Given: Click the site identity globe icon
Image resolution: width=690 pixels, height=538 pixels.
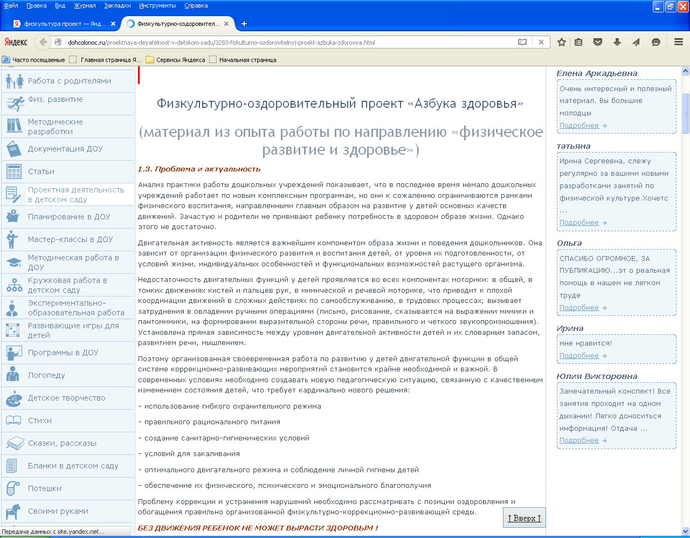Looking at the screenshot, I should [x=59, y=42].
